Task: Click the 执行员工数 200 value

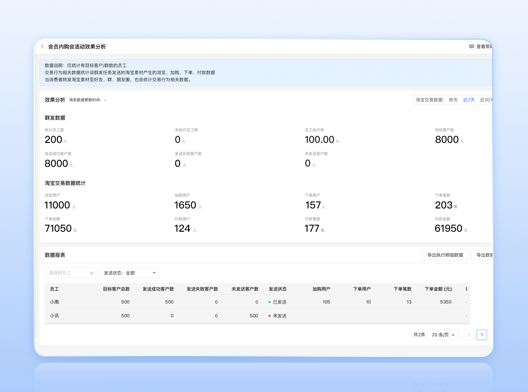Action: pos(53,140)
